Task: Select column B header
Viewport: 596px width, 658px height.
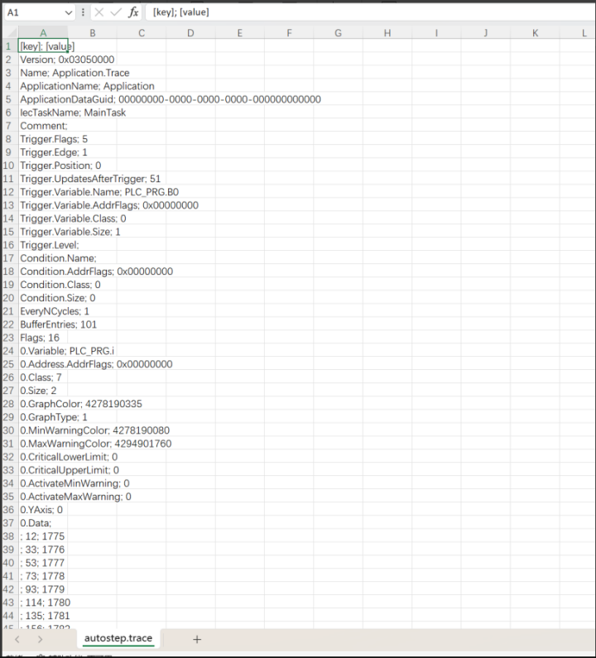Action: click(x=92, y=33)
